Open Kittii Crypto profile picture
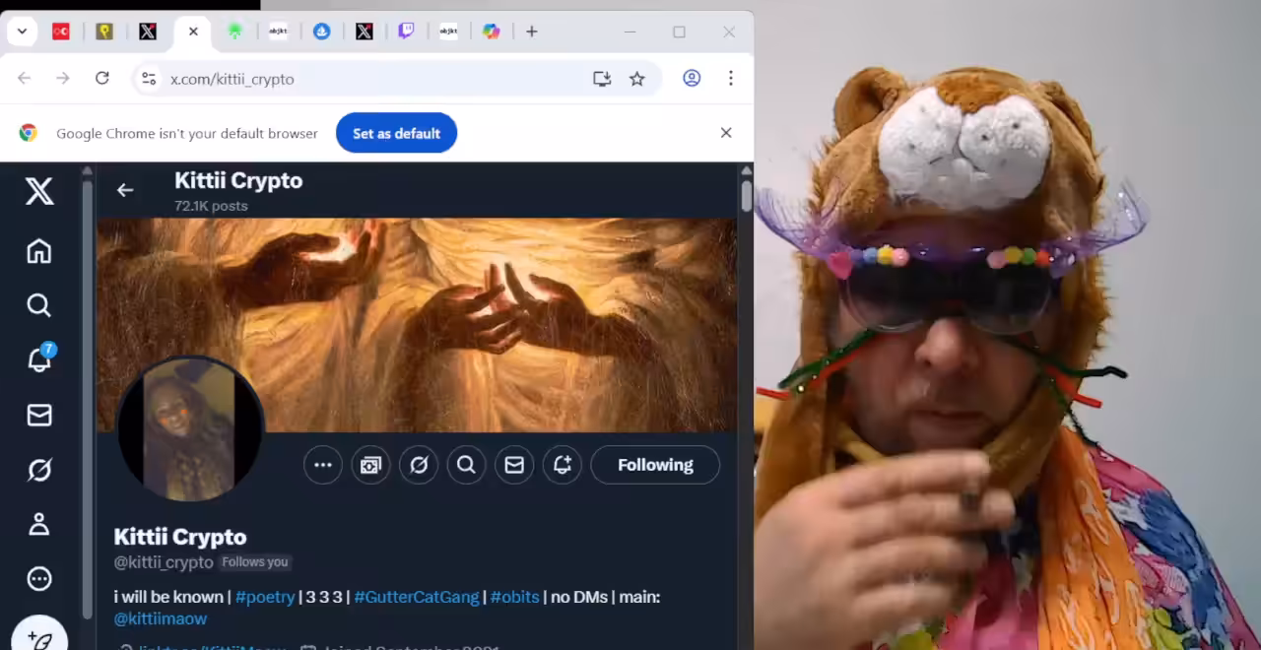1261x650 pixels. [x=190, y=429]
